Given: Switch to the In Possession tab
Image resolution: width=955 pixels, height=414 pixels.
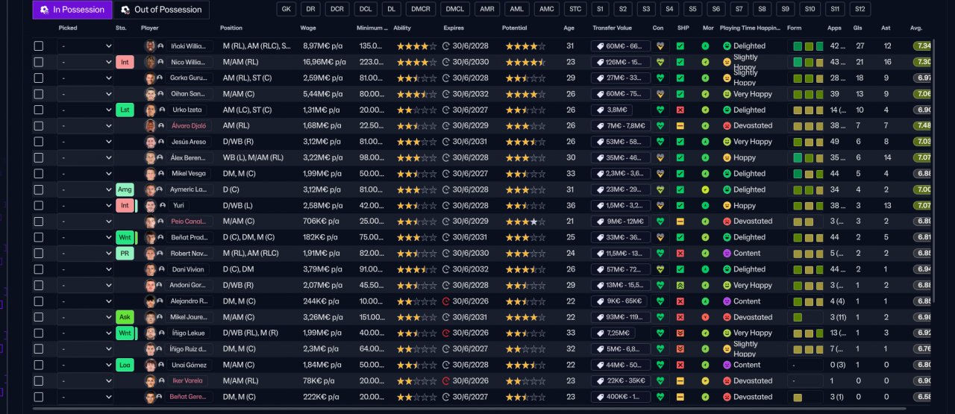Looking at the screenshot, I should pyautogui.click(x=72, y=10).
